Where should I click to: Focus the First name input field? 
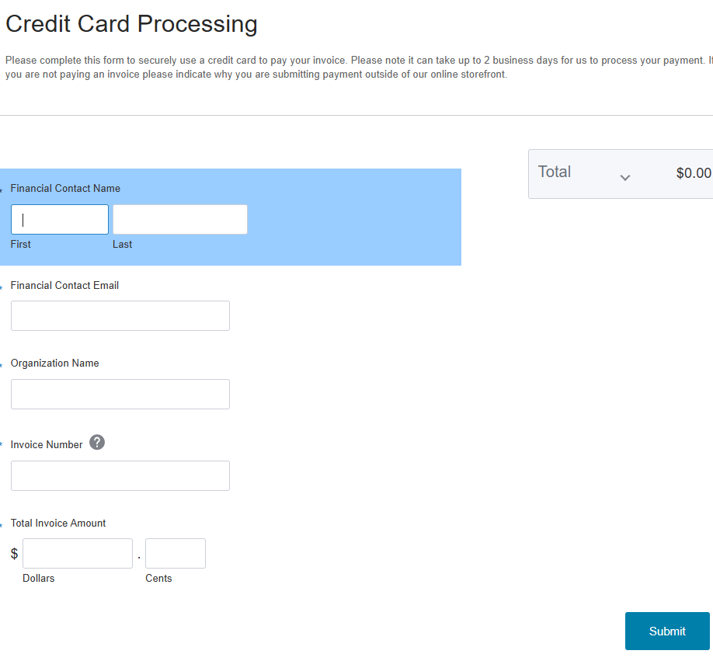coord(60,220)
